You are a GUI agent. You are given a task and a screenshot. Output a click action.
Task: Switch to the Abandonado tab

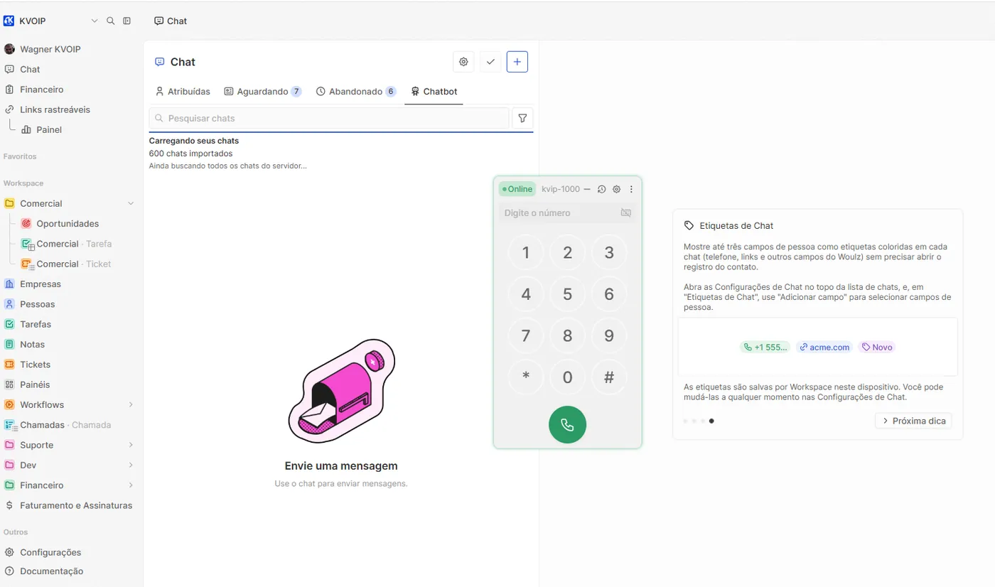pos(356,92)
